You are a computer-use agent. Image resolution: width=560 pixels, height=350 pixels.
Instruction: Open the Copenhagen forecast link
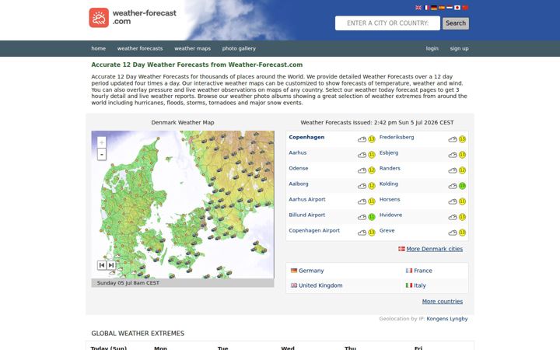click(x=306, y=137)
